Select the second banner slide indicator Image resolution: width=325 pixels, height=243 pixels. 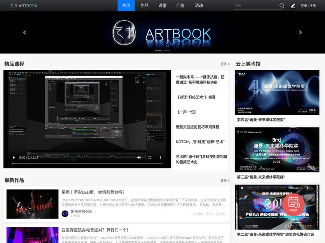pos(167,51)
